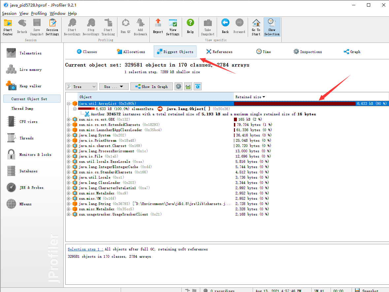Screen dimensions: 389x292
Task: Open JEE & Probes in sidebar
Action: pos(25,188)
